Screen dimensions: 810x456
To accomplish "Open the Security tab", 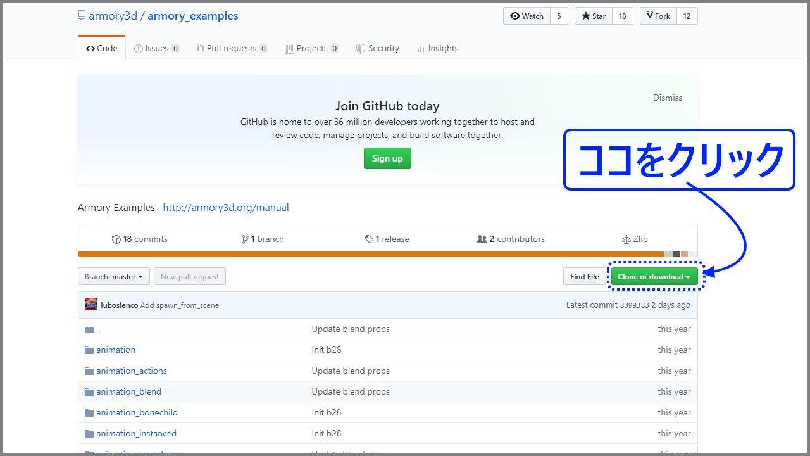I will coord(378,48).
